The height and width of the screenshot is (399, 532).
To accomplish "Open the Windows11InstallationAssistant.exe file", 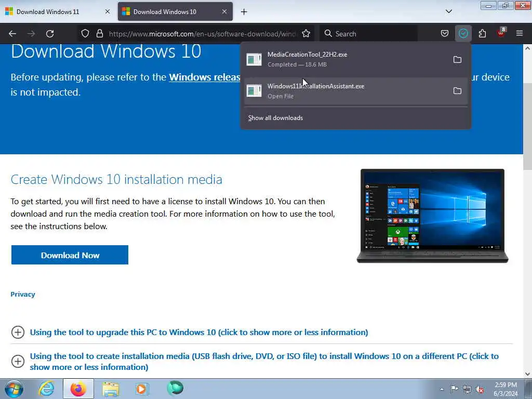I will click(x=346, y=90).
